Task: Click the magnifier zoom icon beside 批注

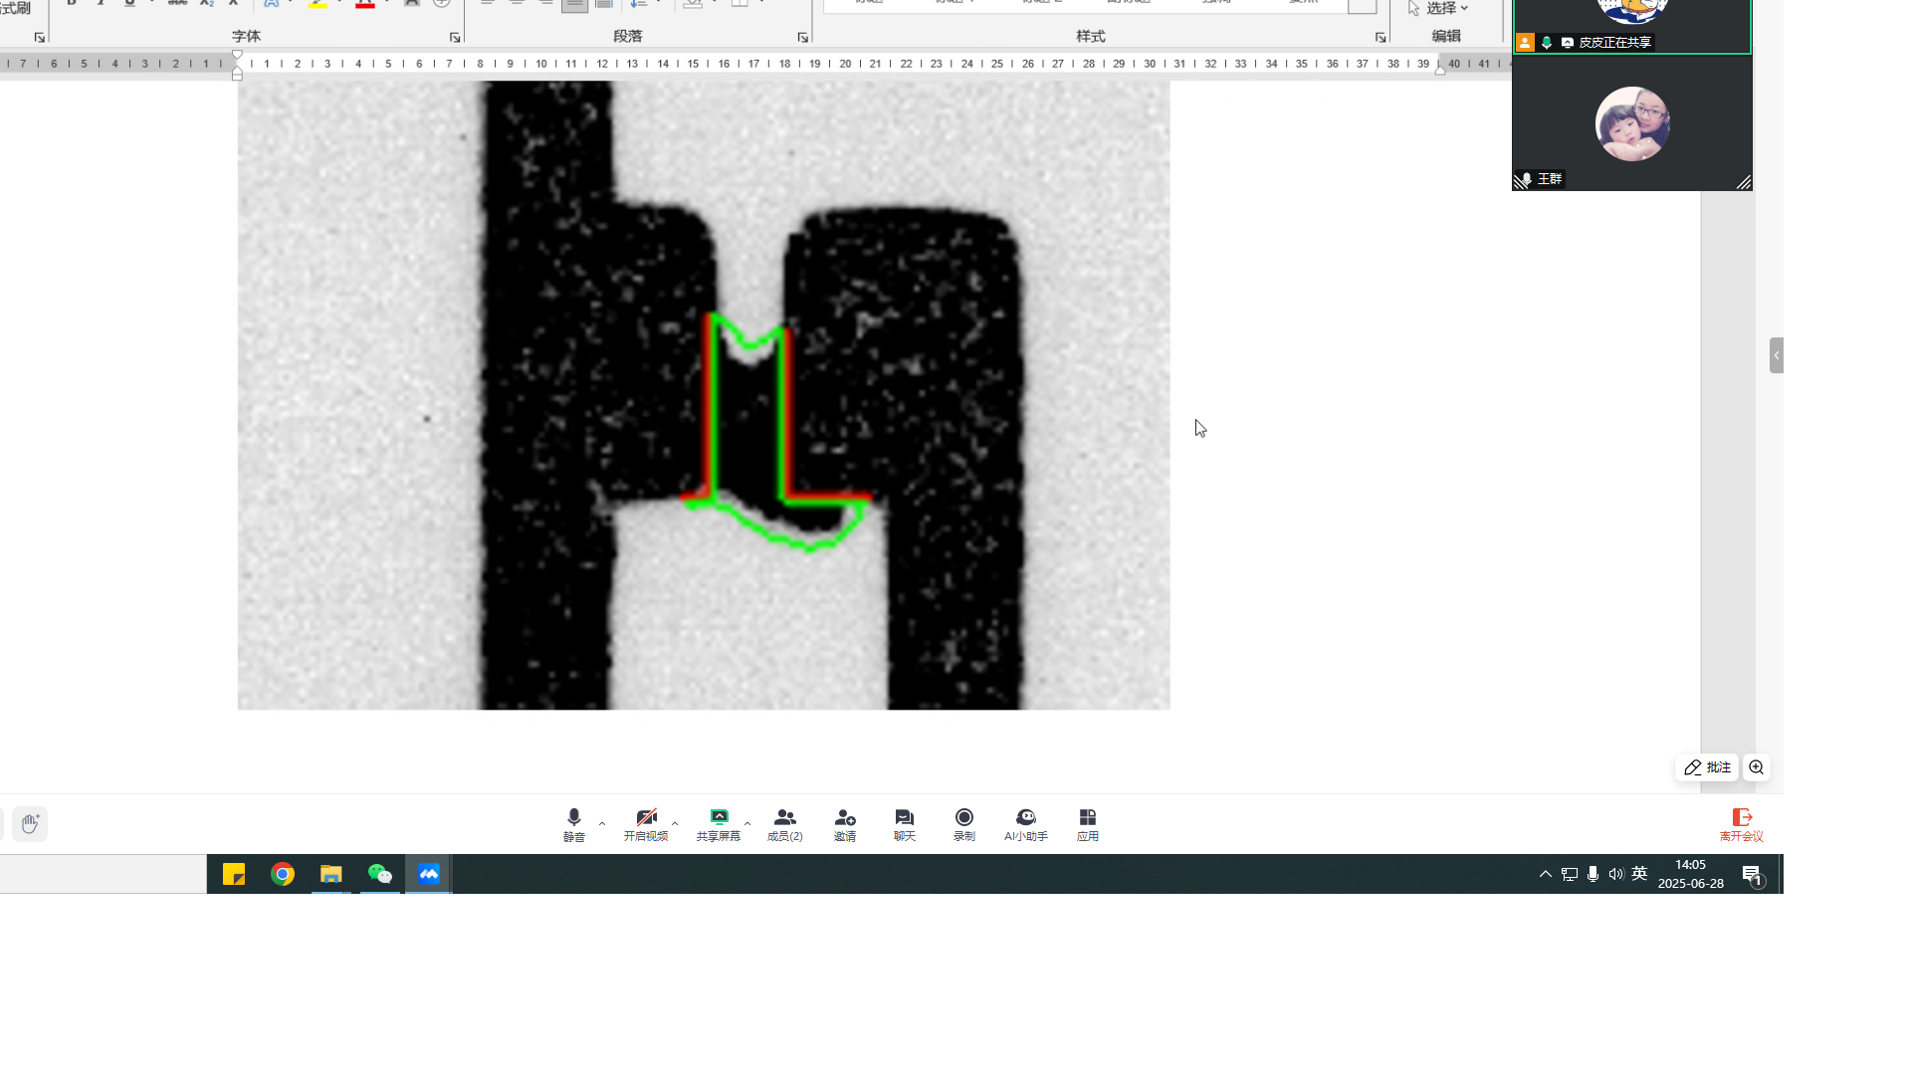Action: [1757, 767]
